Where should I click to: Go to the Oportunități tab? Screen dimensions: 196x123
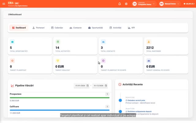pyautogui.click(x=96, y=28)
